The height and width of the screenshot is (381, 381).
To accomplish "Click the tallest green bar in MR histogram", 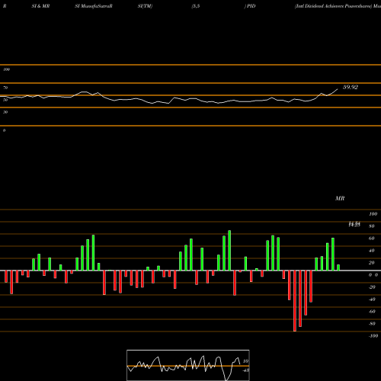I will pyautogui.click(x=229, y=251).
